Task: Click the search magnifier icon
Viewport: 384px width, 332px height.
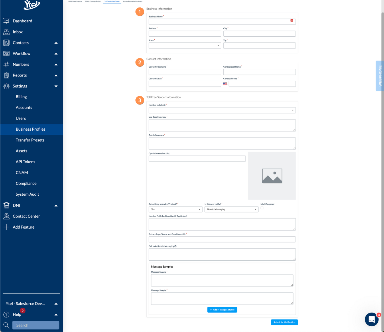Action: pyautogui.click(x=6, y=325)
